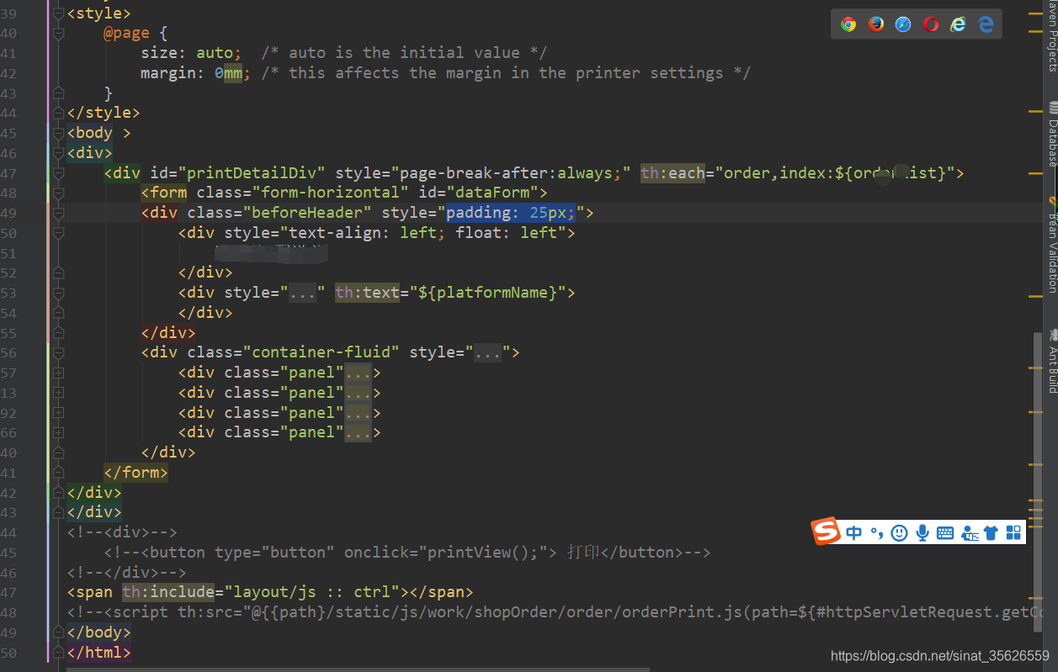Click the "beforeHeader" class value
The width and height of the screenshot is (1058, 672).
[307, 214]
